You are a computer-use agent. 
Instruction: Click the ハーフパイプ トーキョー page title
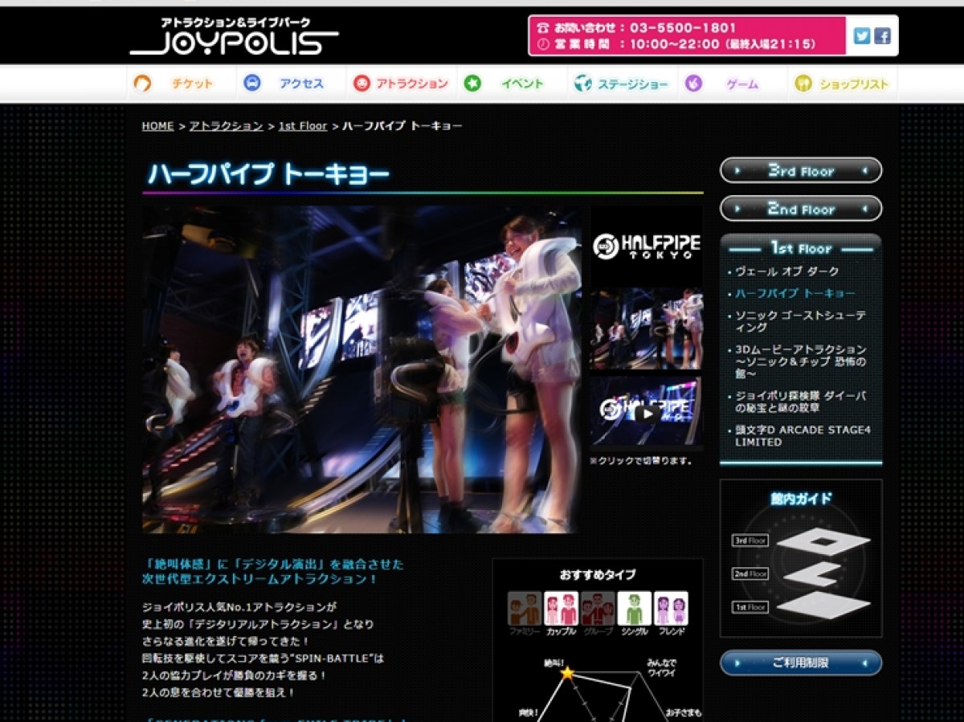coord(268,174)
